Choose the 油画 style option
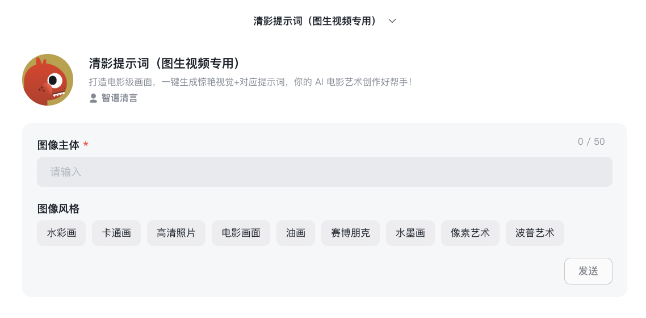The height and width of the screenshot is (318, 646). coord(296,233)
